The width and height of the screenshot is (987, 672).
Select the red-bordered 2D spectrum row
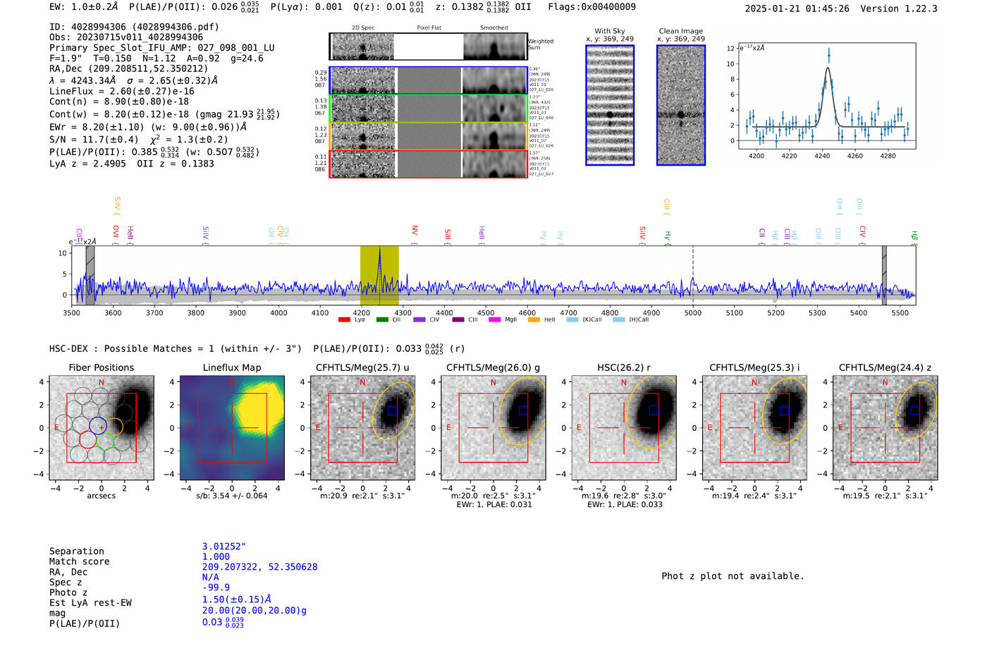tap(429, 164)
